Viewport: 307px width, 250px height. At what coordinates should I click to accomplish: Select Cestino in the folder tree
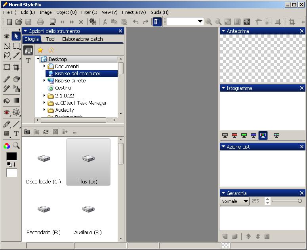point(63,88)
